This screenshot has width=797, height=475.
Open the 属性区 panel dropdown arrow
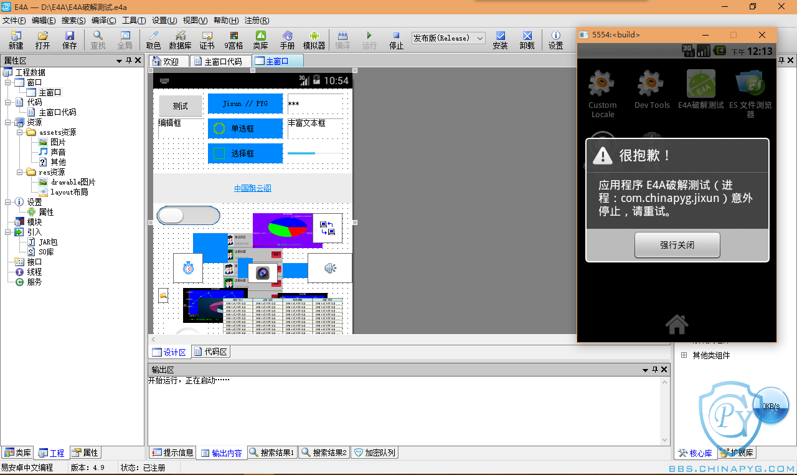119,60
